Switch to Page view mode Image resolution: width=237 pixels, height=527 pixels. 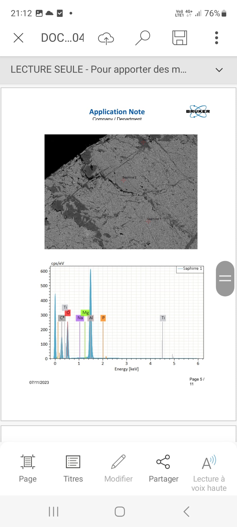click(28, 468)
